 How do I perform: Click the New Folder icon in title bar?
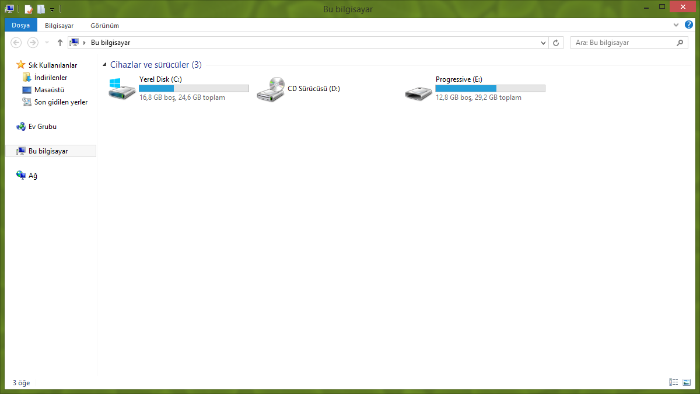point(41,9)
